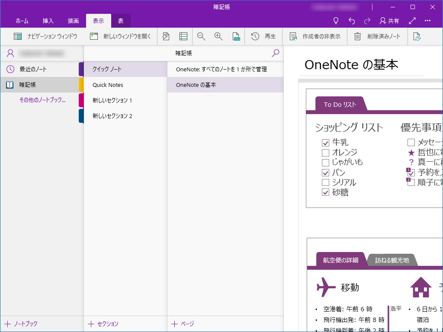Click the page title OneNote の基本
The width and height of the screenshot is (443, 332).
(x=351, y=65)
